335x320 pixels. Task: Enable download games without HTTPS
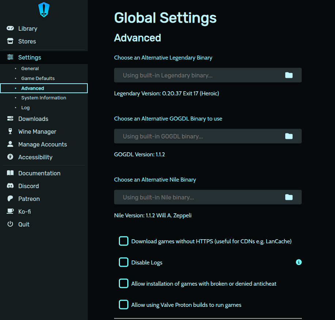[x=124, y=241]
